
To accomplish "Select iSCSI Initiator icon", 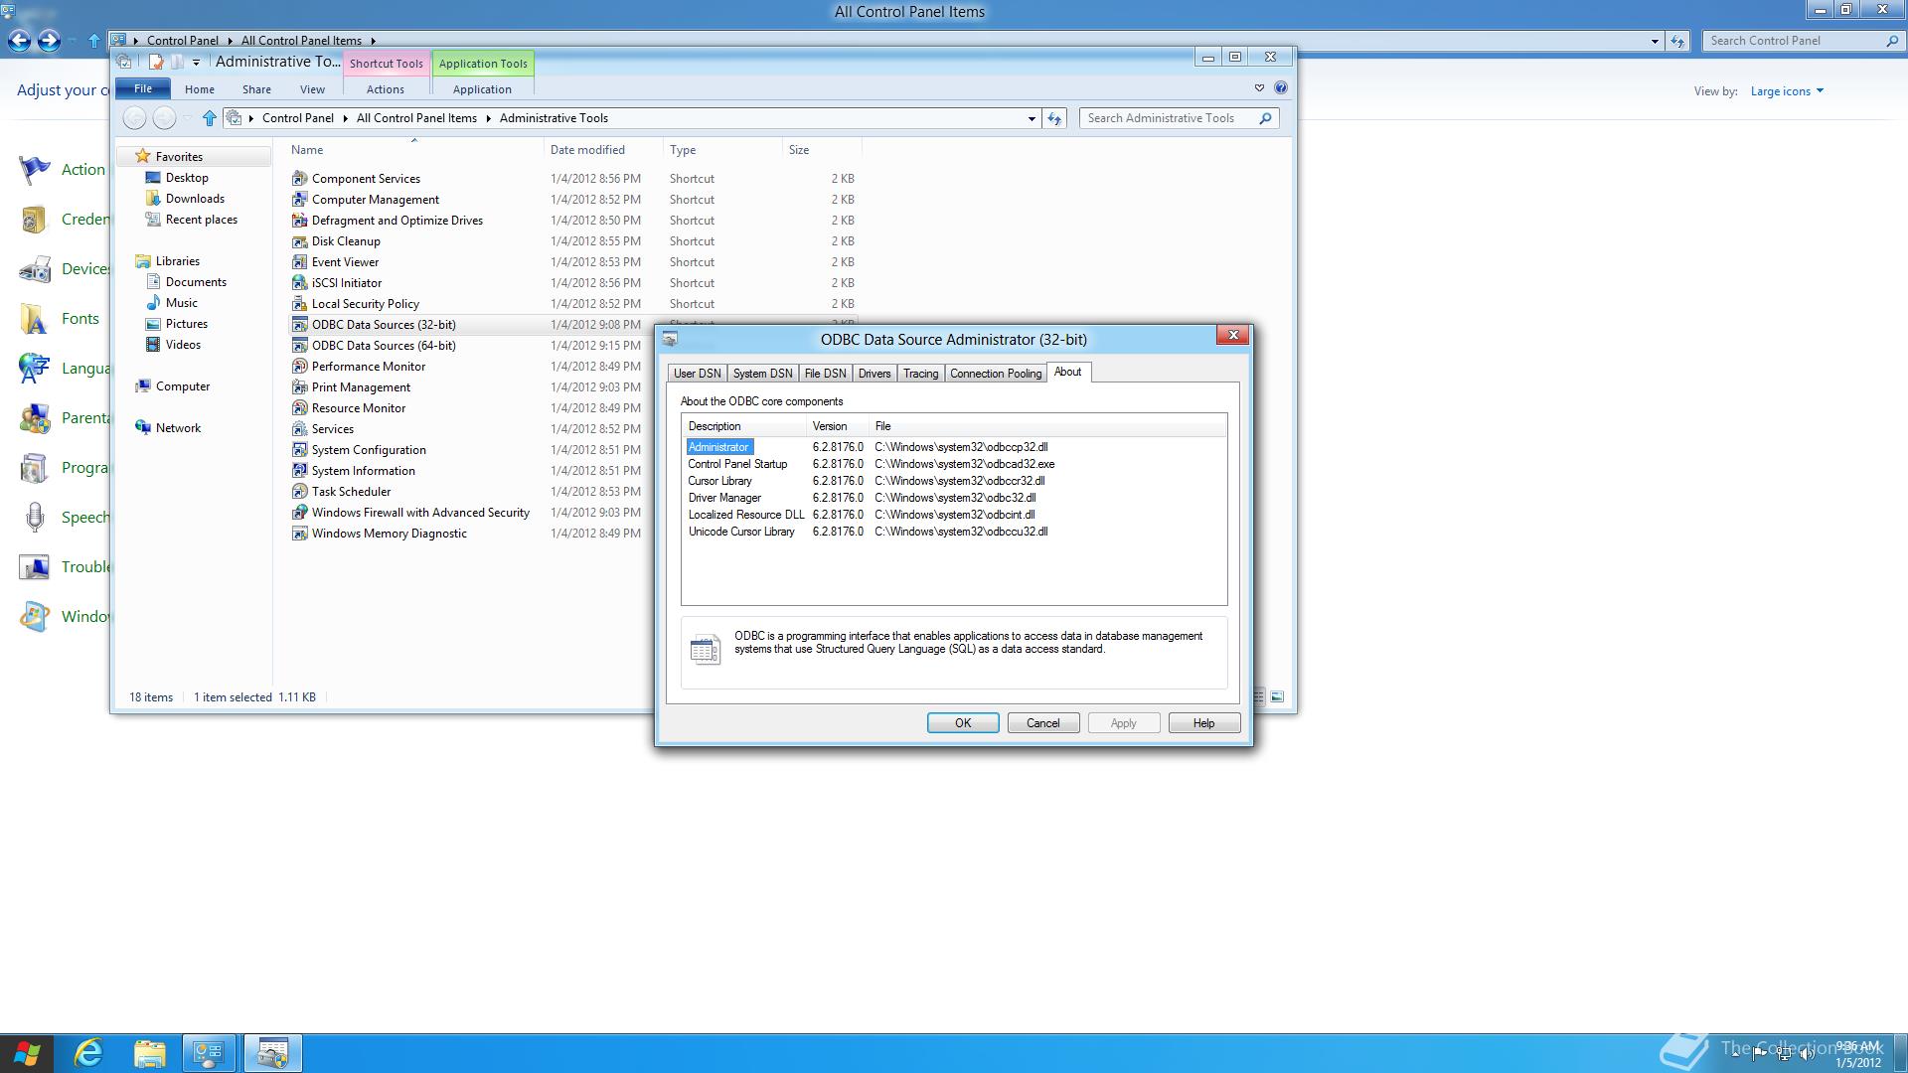I will tap(299, 283).
